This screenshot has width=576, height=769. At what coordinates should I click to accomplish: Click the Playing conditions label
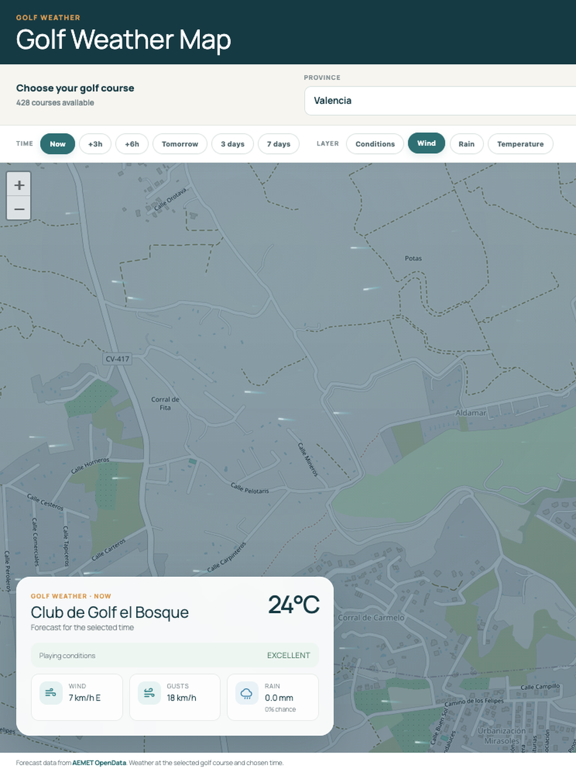click(67, 656)
